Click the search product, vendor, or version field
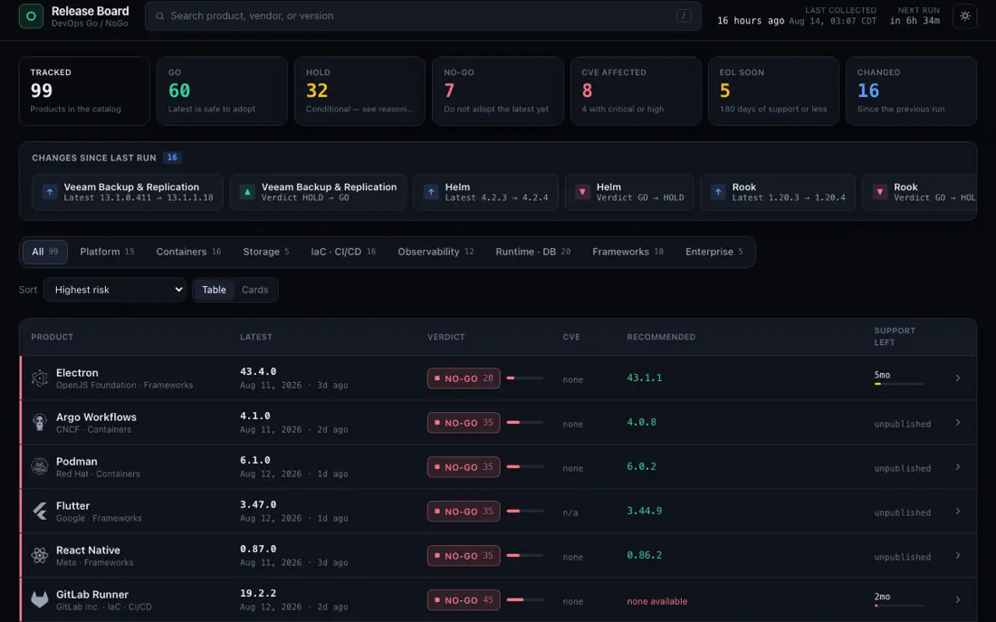The image size is (996, 622). pos(423,16)
